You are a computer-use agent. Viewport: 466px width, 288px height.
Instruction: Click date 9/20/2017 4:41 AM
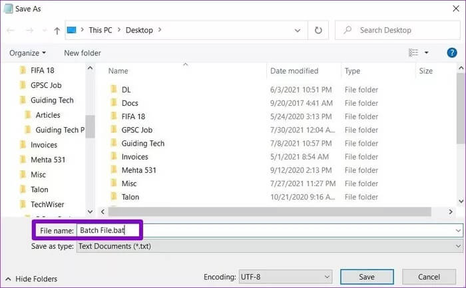click(x=302, y=103)
